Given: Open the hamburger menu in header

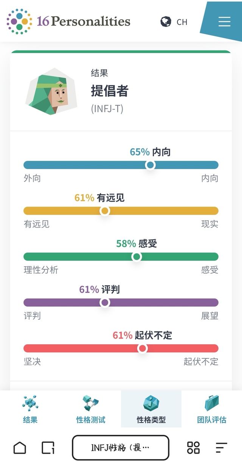Looking at the screenshot, I should 224,21.
